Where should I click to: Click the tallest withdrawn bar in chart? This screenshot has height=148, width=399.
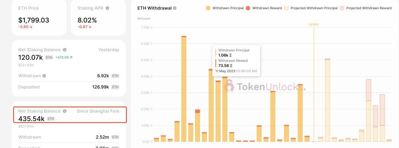pos(184,88)
